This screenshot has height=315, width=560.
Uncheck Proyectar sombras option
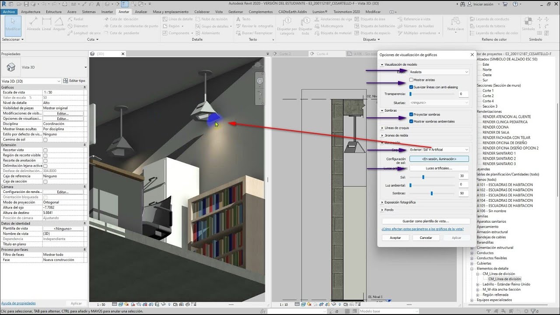click(x=411, y=115)
